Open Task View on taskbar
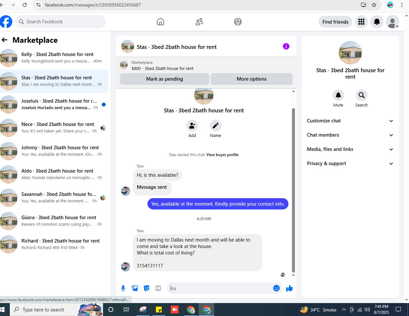The image size is (409, 316). (x=126, y=310)
